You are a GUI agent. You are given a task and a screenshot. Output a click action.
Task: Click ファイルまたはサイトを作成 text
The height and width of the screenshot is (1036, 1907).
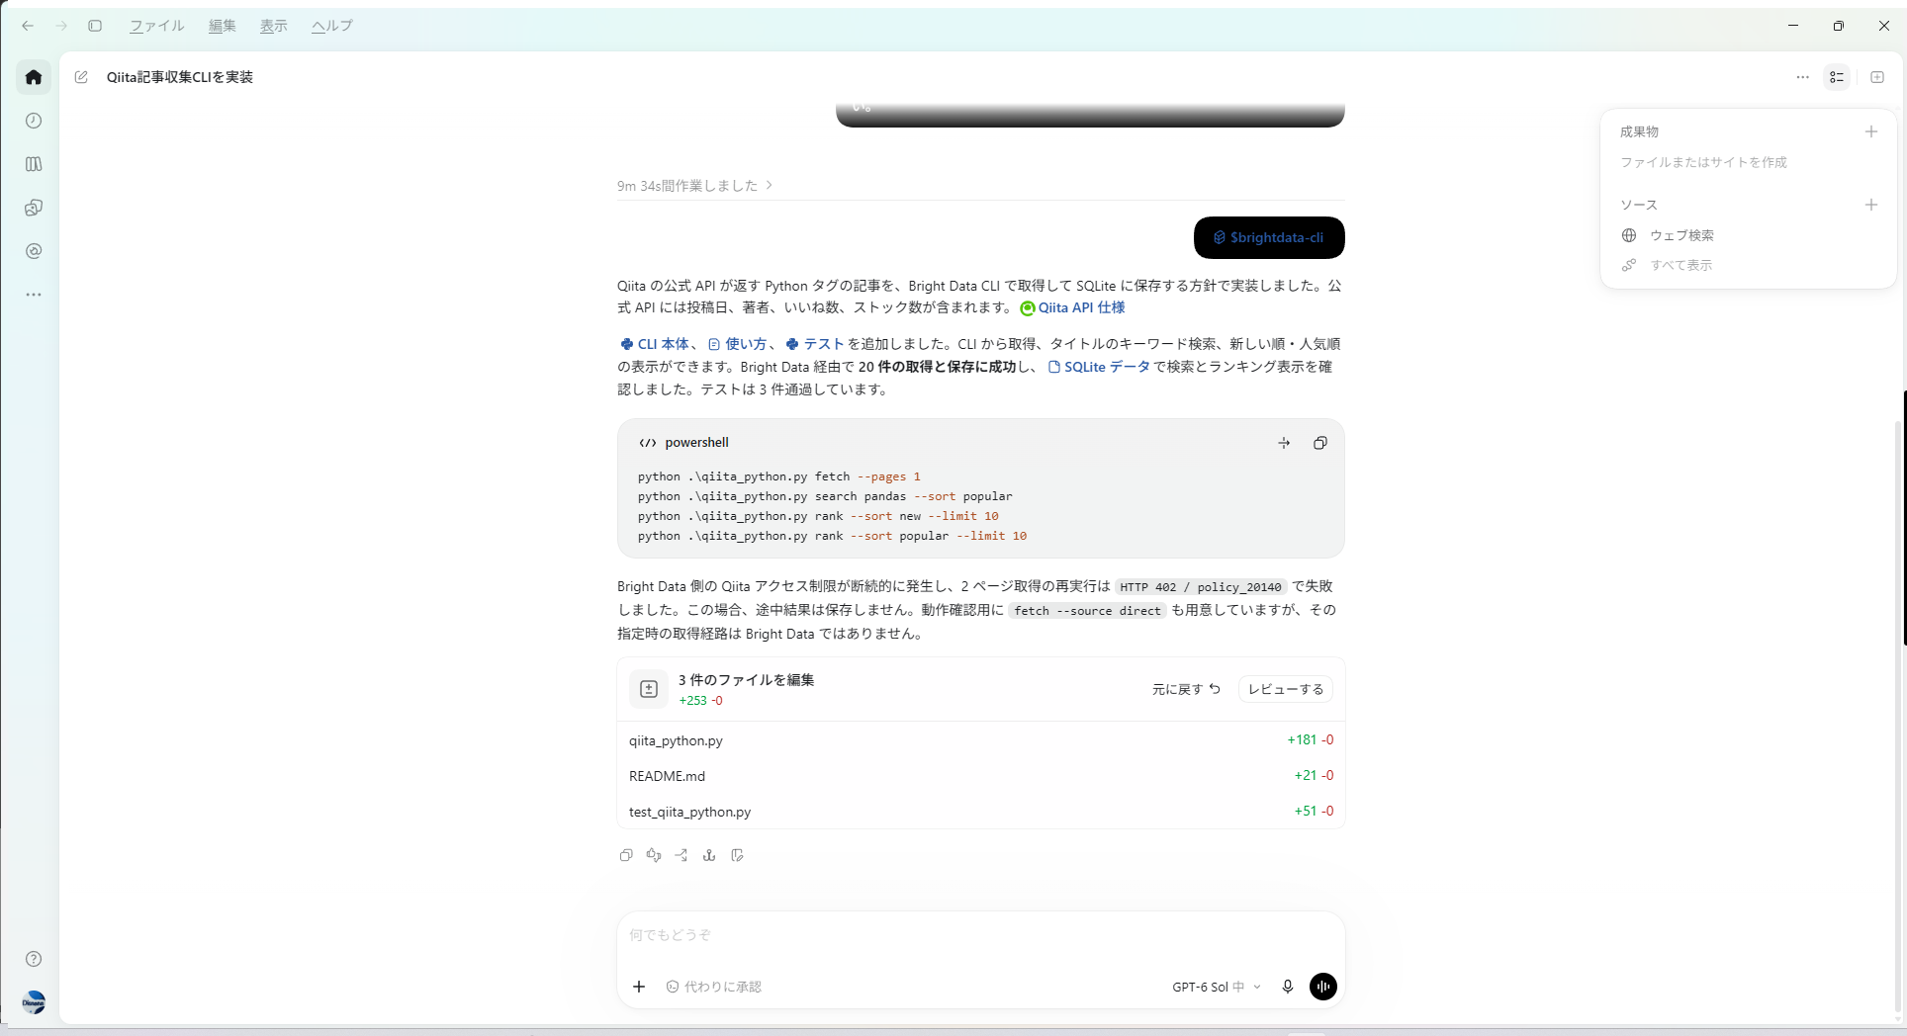pos(1703,162)
